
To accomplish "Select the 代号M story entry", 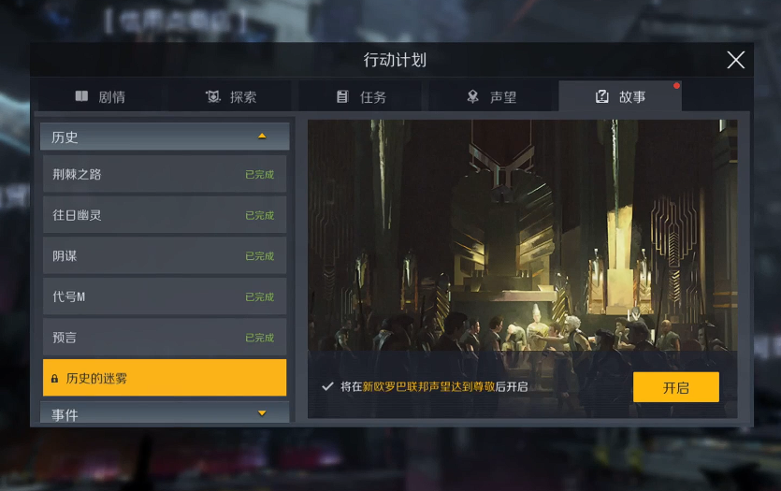I will [x=165, y=296].
